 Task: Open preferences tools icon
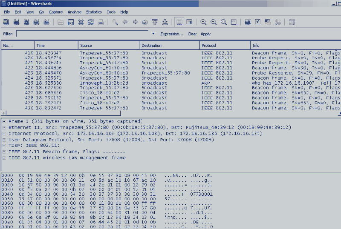tap(278, 22)
